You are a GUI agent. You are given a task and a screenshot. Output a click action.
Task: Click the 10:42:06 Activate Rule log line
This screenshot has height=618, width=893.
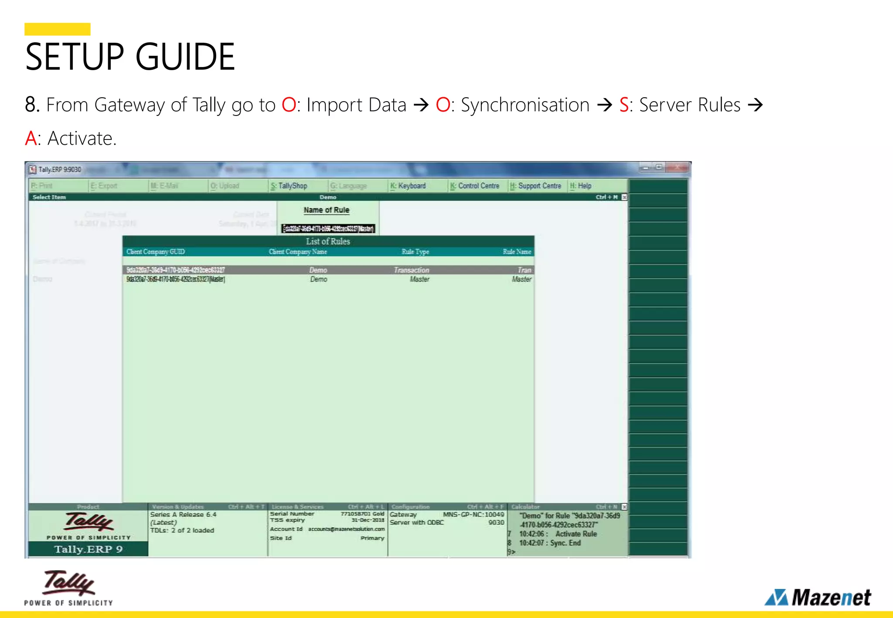tap(552, 534)
